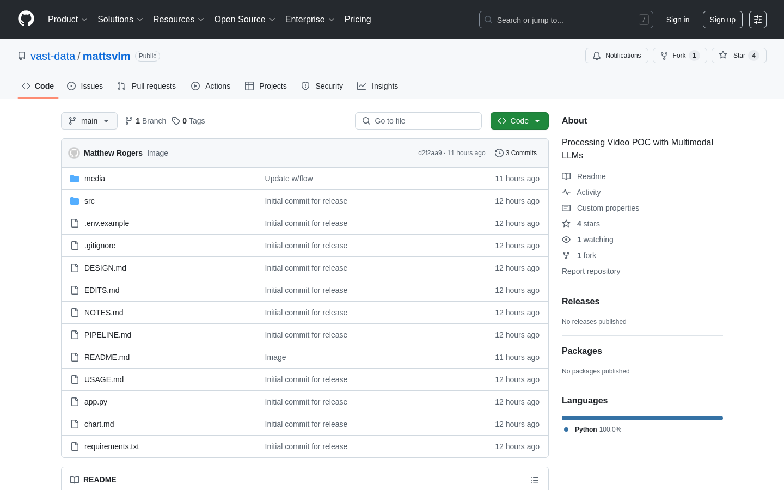Switch to the Actions tab

211,86
